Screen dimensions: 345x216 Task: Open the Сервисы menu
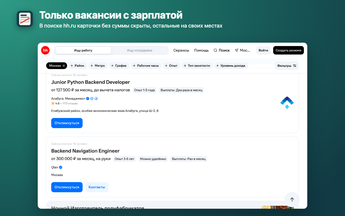[x=181, y=50]
